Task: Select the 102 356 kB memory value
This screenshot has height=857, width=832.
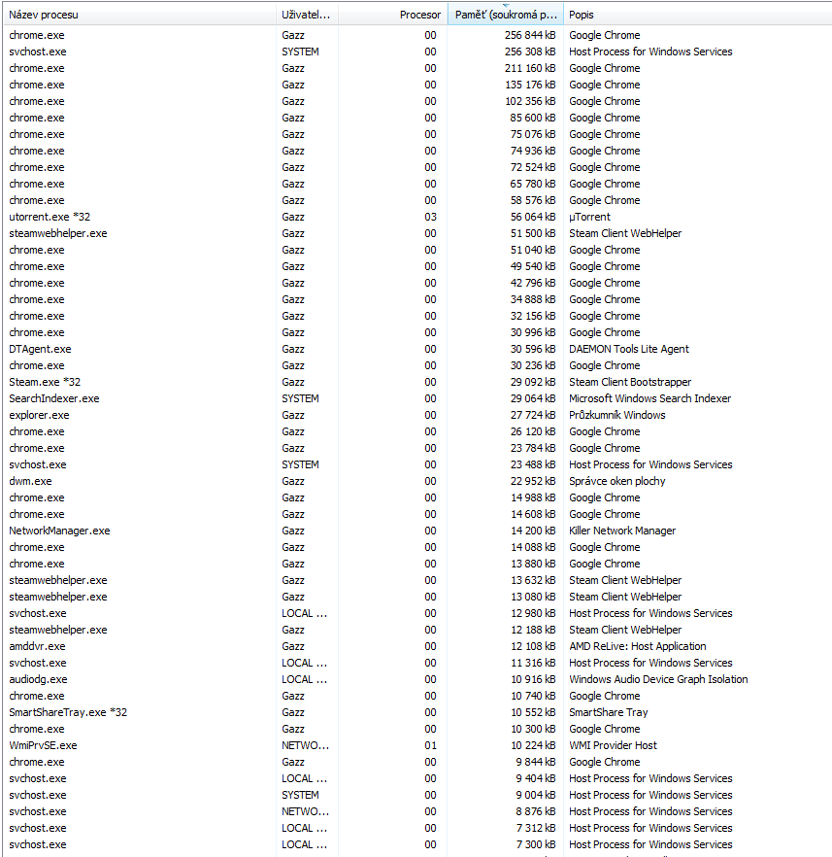Action: coord(530,101)
